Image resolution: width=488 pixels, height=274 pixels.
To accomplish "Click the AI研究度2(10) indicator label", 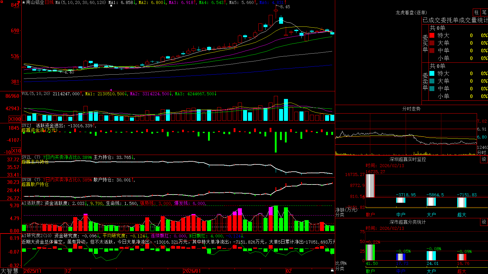I will tap(37, 236).
